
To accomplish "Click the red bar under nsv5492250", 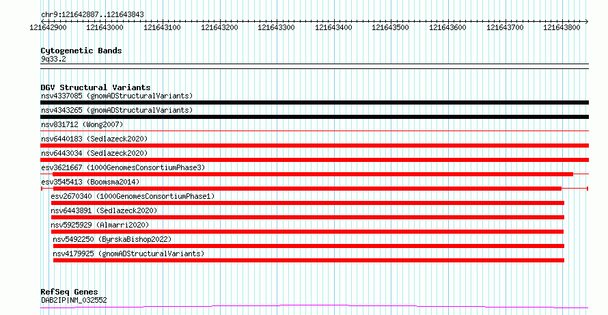I will tap(309, 246).
